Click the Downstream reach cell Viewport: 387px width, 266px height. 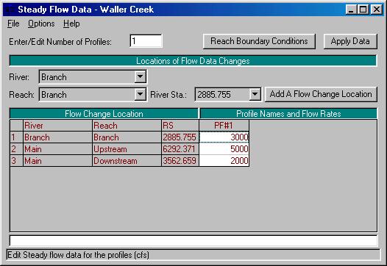click(x=127, y=161)
